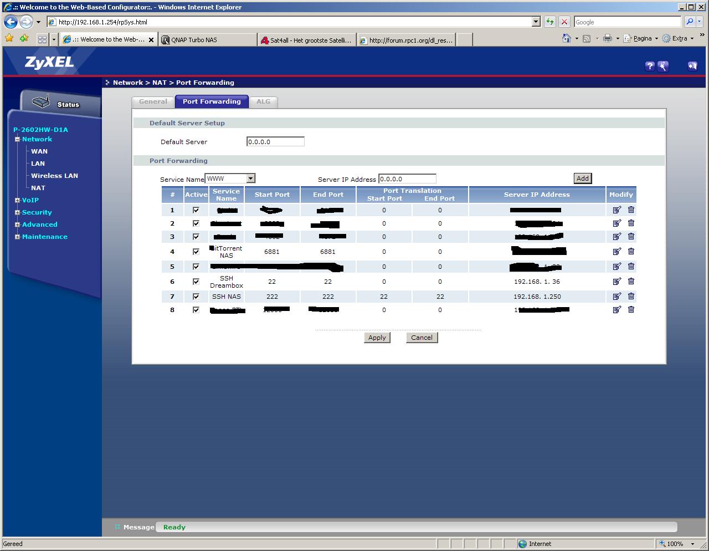This screenshot has height=551, width=709.
Task: Click the Add button
Action: coord(582,178)
